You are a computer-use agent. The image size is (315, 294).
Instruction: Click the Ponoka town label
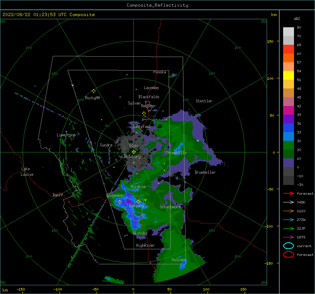tap(160, 72)
